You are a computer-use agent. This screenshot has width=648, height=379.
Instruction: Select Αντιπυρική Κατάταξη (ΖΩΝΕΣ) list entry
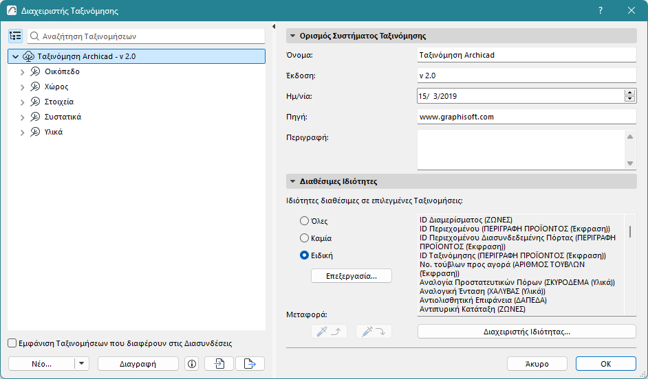coord(473,309)
